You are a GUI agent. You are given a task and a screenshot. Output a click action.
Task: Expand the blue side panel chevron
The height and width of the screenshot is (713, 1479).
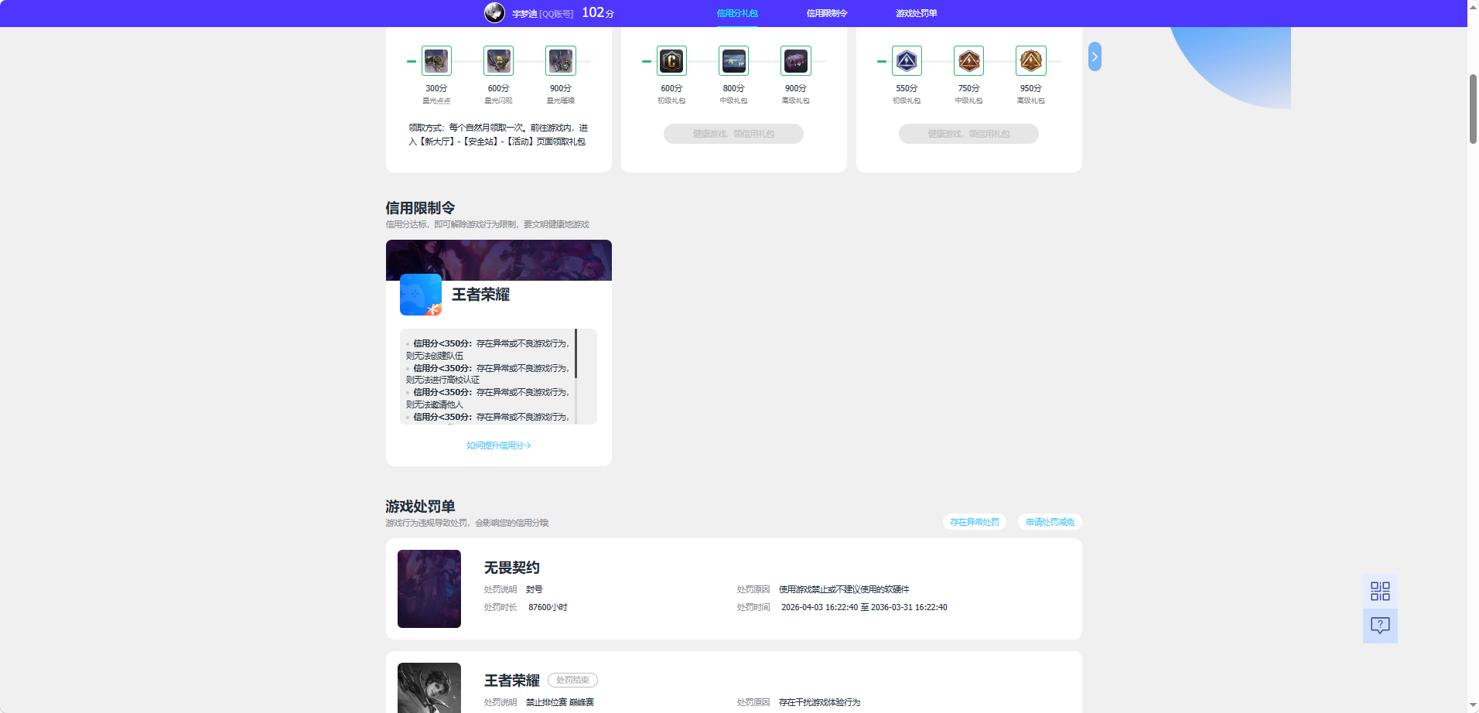coord(1094,56)
